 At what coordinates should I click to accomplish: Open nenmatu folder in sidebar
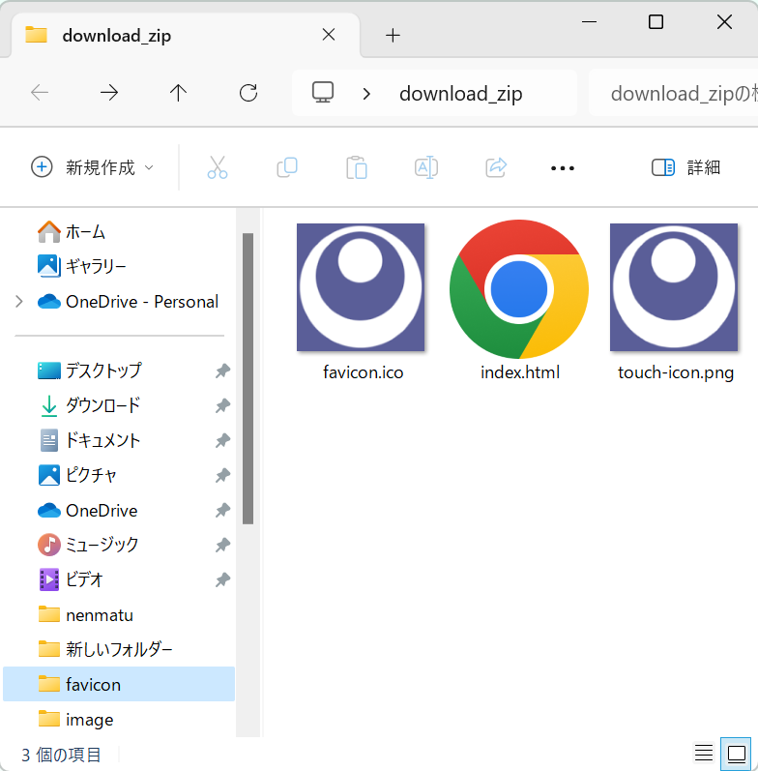coord(118,614)
